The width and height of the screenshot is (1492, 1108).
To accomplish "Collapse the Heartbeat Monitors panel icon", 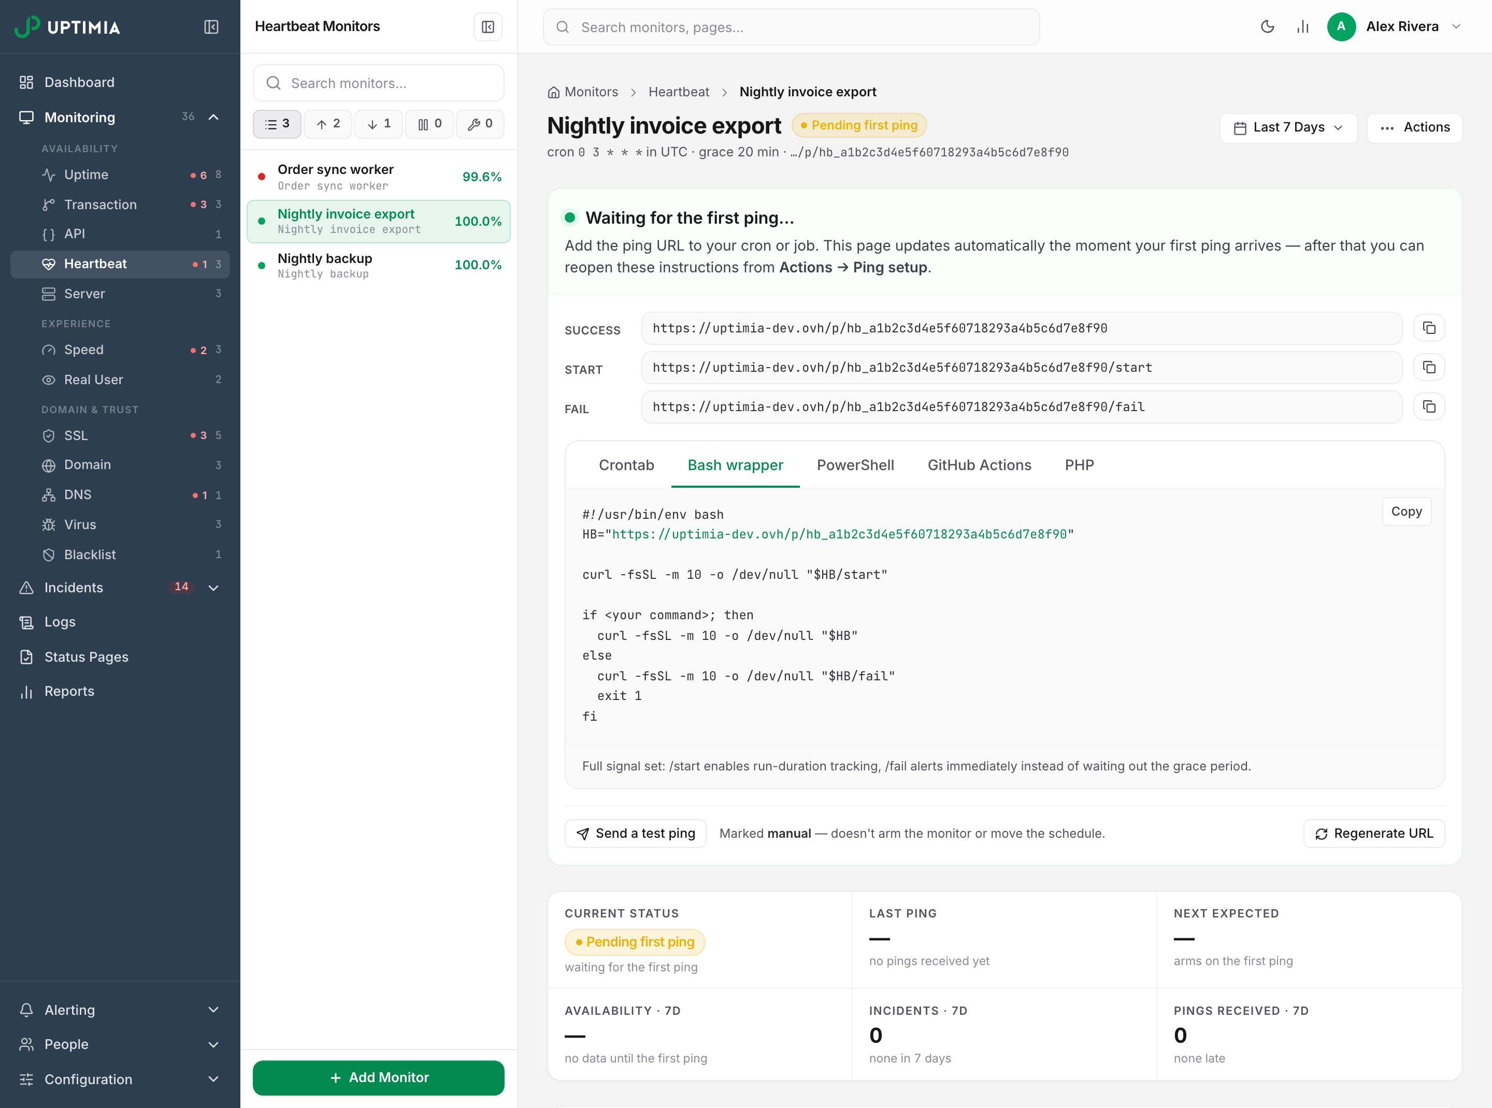I will pos(488,27).
